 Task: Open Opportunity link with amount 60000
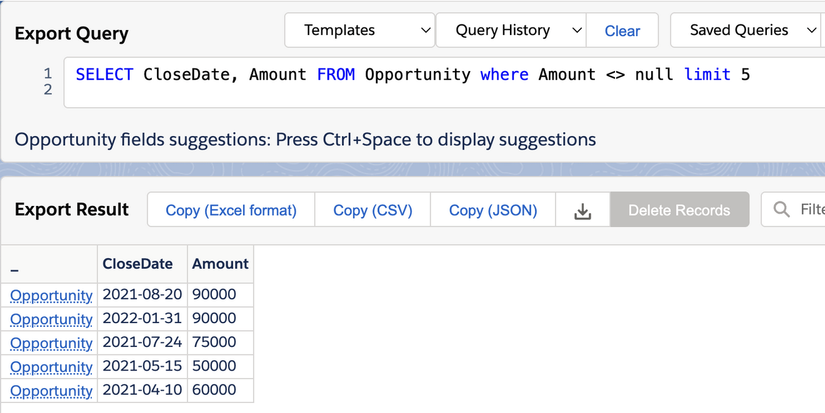tap(51, 391)
